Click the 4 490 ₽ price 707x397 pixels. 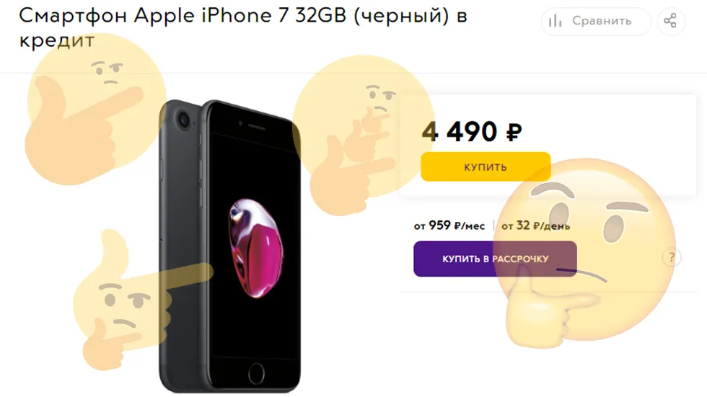click(x=472, y=132)
